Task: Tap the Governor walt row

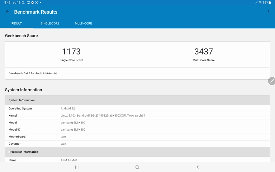Action: tap(137, 144)
